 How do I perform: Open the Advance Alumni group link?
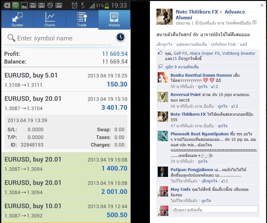point(211,15)
